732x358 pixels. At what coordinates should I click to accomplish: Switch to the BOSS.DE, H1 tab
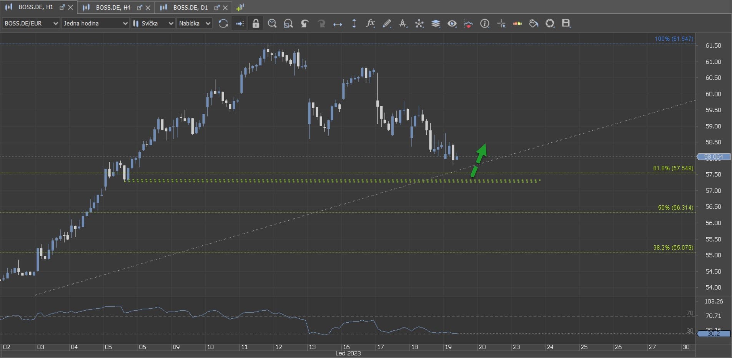point(35,7)
